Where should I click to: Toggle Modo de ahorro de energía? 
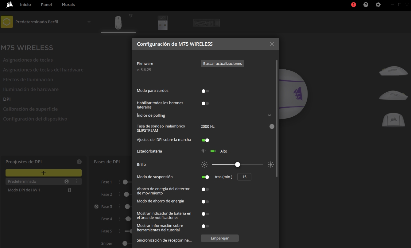pyautogui.click(x=205, y=202)
